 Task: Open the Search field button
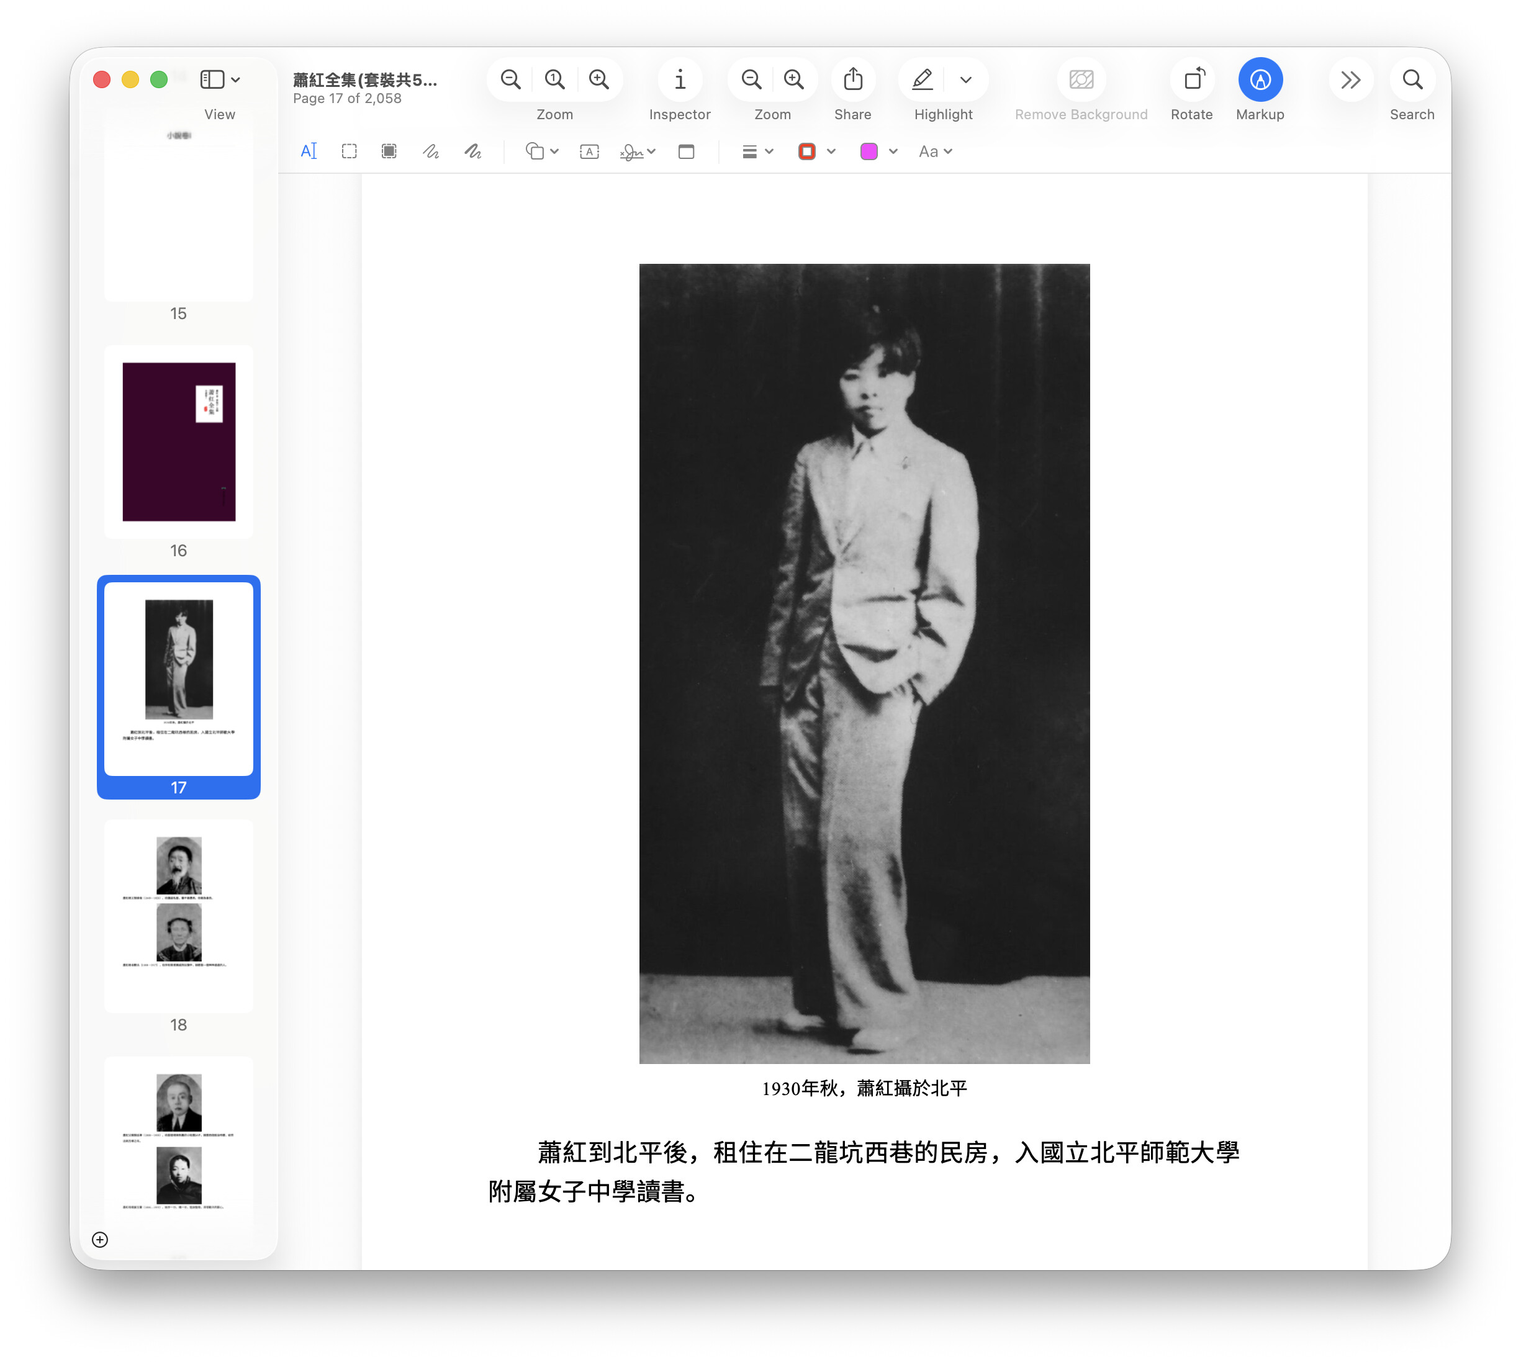coord(1412,79)
